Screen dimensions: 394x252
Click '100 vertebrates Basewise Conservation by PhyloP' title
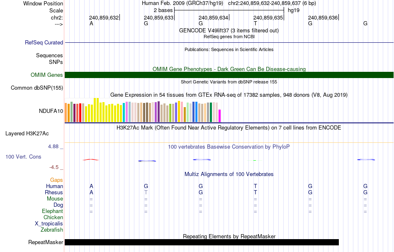229,147
